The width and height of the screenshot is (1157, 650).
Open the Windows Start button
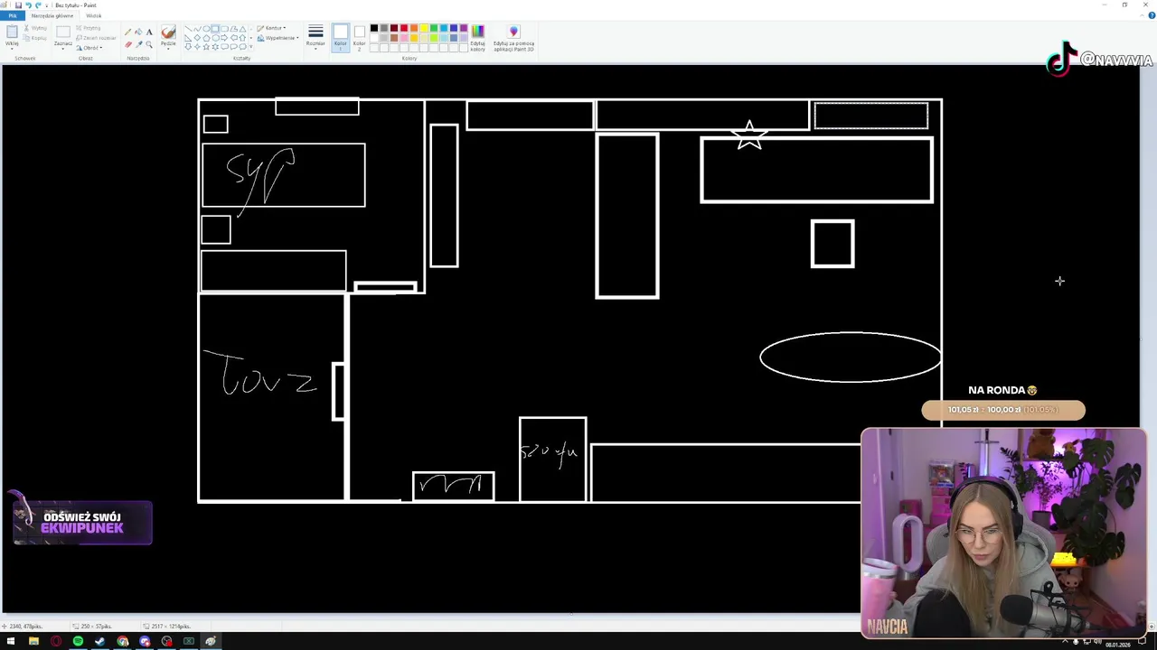coord(11,641)
